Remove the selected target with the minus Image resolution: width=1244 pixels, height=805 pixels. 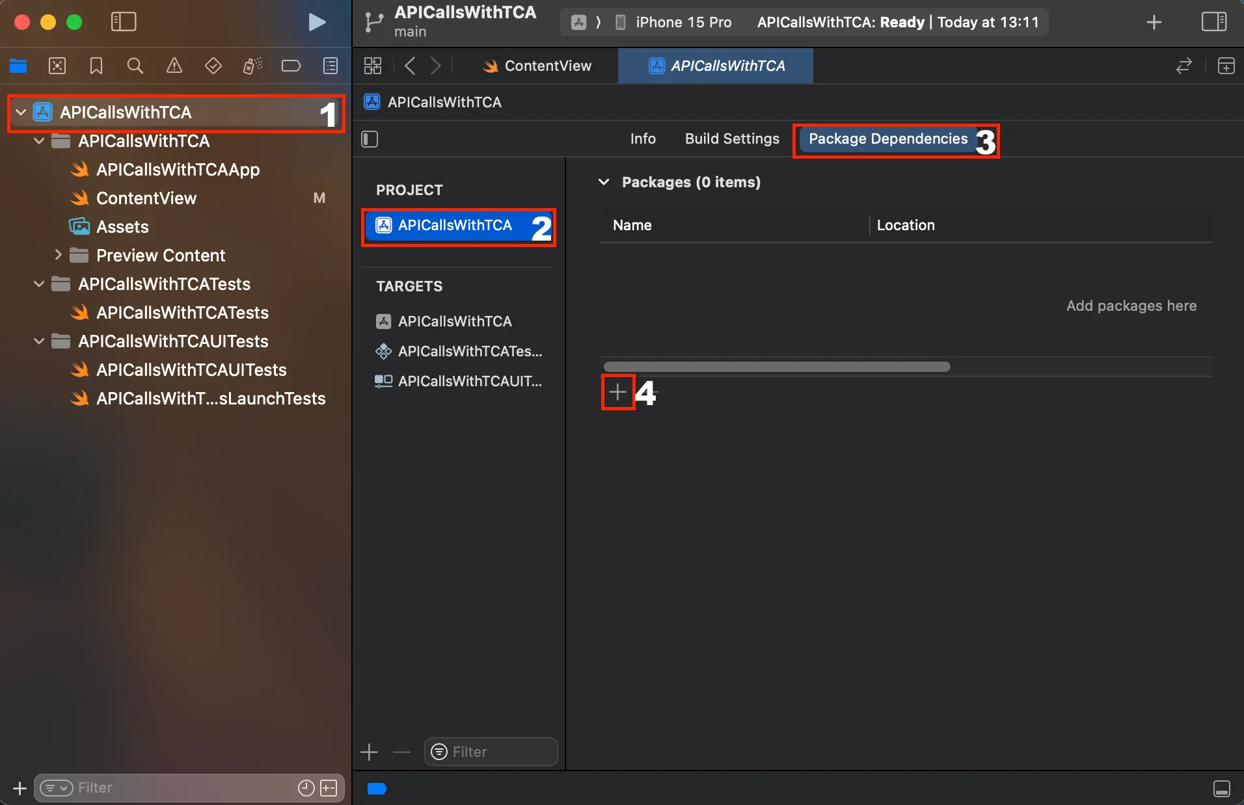click(x=402, y=752)
